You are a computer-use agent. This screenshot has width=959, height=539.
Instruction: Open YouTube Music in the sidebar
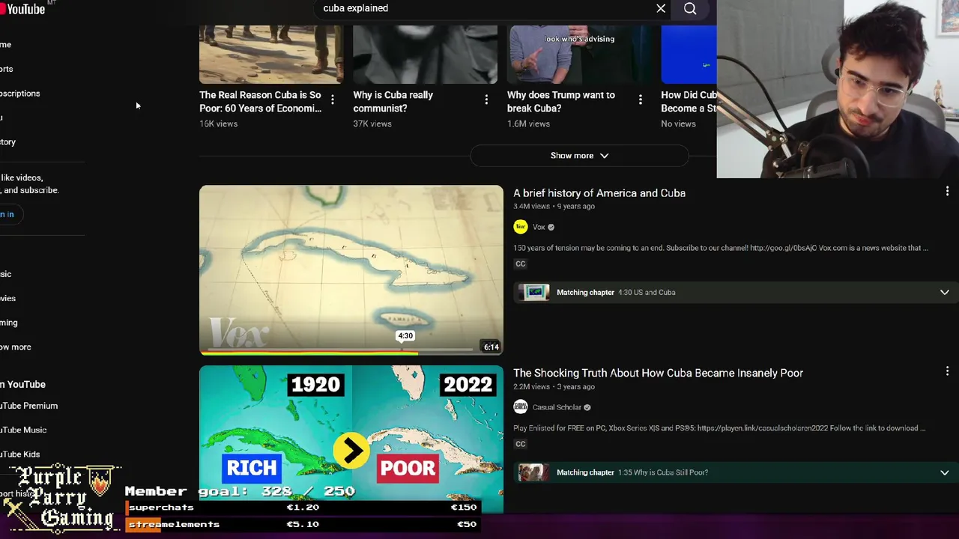[x=23, y=430]
